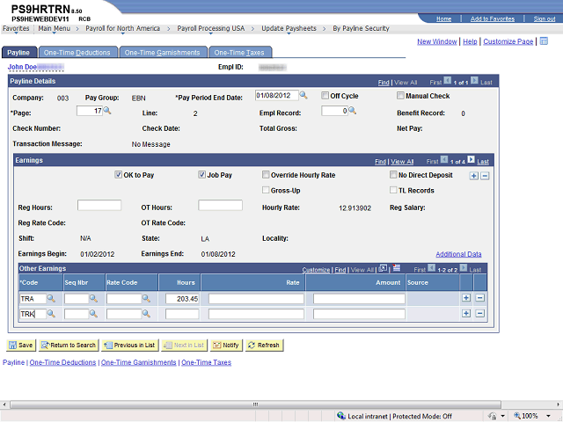563x422 pixels.
Task: Enable the Off Cycle checkbox
Action: coord(325,96)
